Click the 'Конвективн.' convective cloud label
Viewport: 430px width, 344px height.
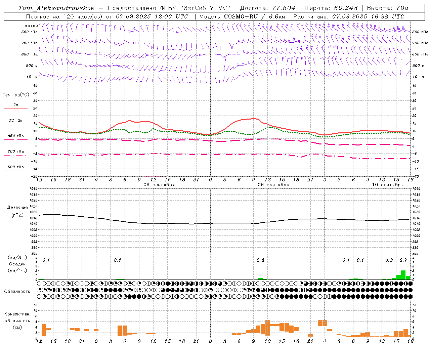pyautogui.click(x=17, y=314)
